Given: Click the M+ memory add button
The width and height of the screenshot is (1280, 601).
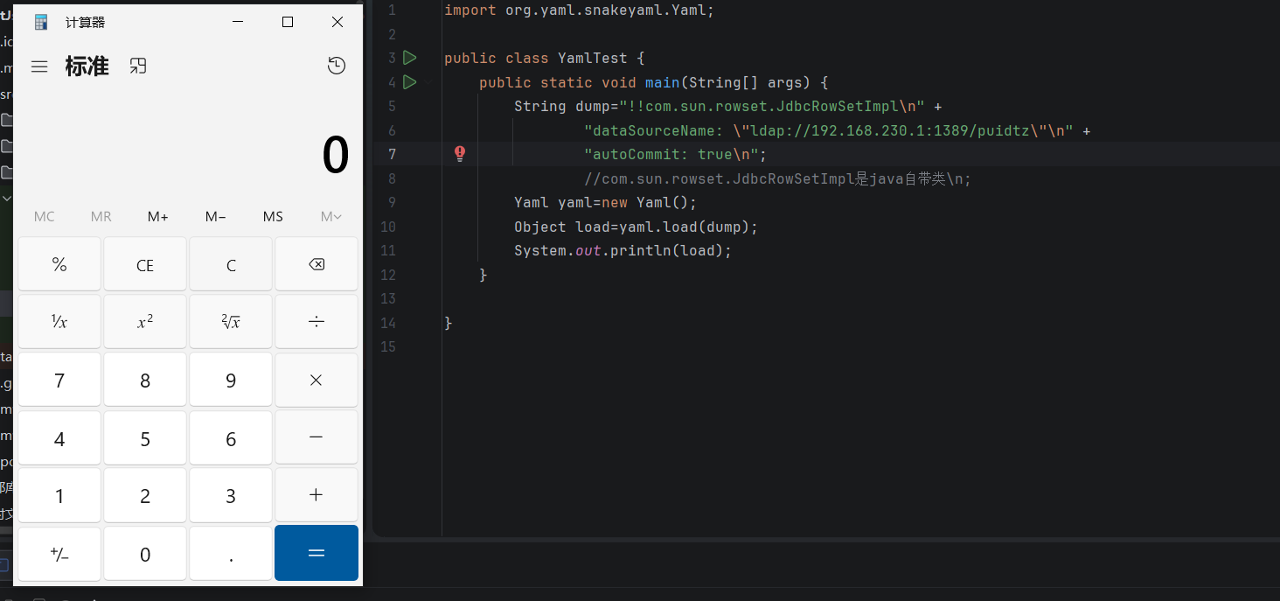Looking at the screenshot, I should pyautogui.click(x=158, y=216).
